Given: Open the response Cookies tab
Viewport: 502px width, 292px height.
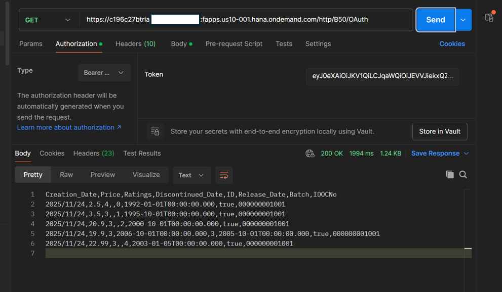Looking at the screenshot, I should coord(52,153).
